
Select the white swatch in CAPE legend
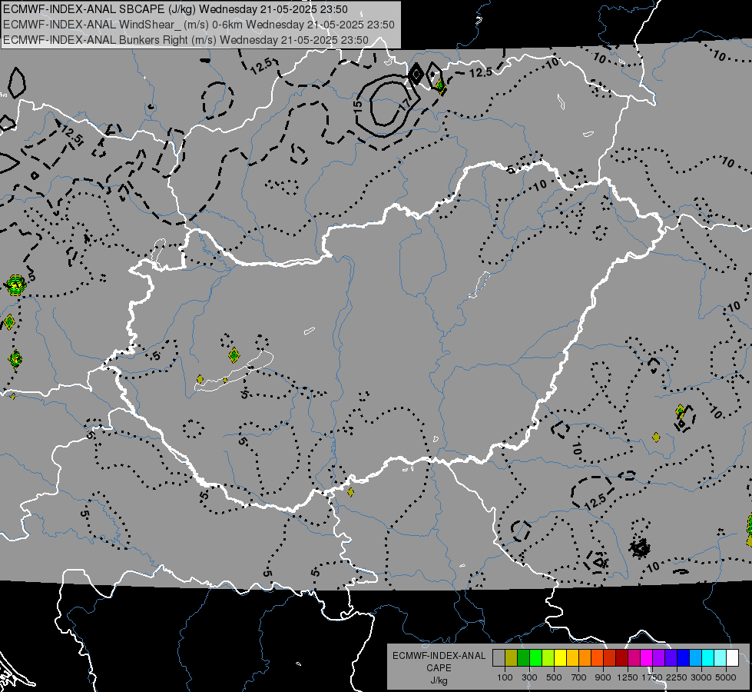click(732, 658)
